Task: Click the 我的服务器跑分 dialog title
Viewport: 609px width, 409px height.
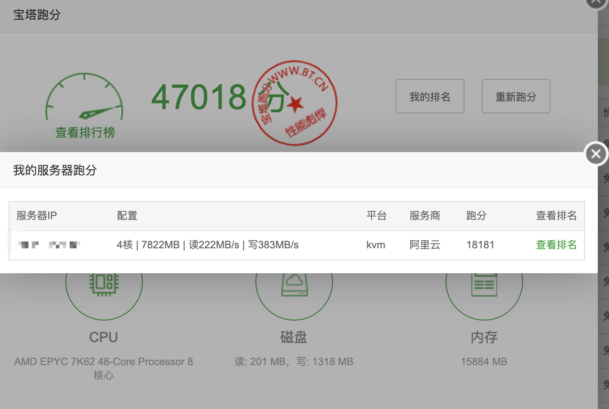Action: point(55,170)
